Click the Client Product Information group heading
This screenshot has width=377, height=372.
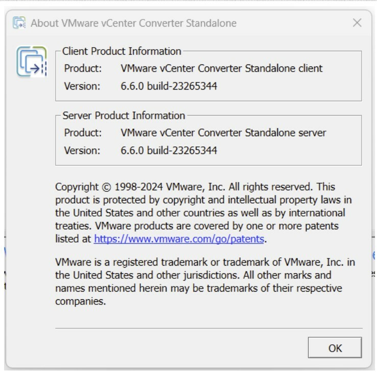pyautogui.click(x=122, y=51)
